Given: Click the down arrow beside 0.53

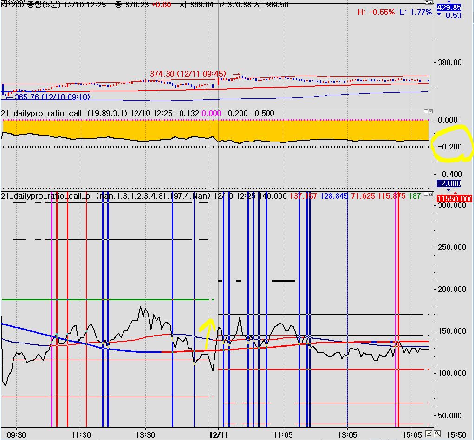Looking at the screenshot, I should click(439, 14).
